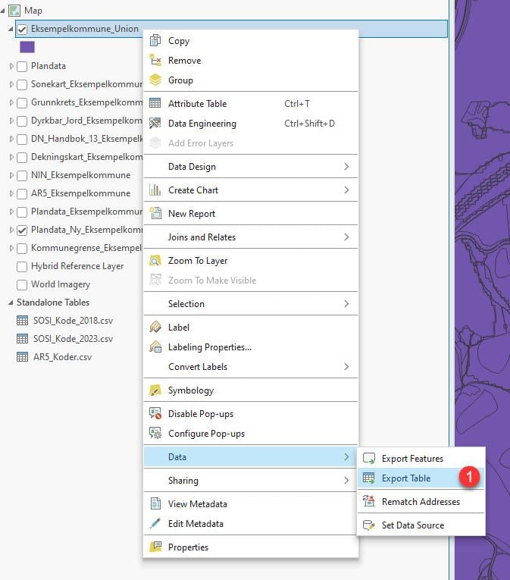Click the Symbology icon
The image size is (510, 580).
155,390
